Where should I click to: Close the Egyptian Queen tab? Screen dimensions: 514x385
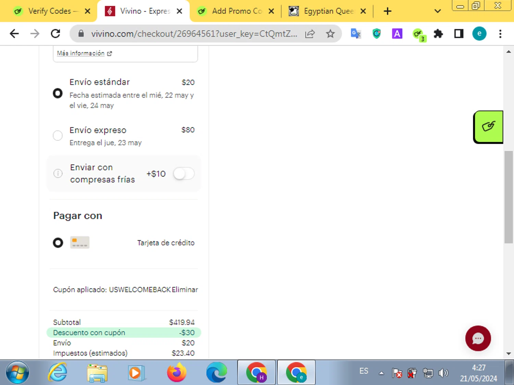pos(363,11)
